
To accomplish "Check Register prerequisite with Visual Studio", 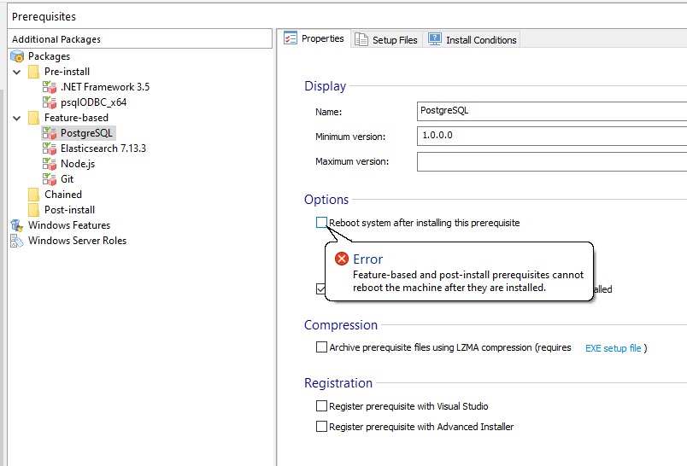I will pyautogui.click(x=321, y=406).
